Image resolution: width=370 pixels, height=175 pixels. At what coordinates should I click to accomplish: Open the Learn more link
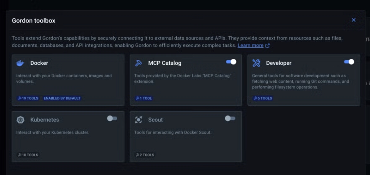coord(250,45)
